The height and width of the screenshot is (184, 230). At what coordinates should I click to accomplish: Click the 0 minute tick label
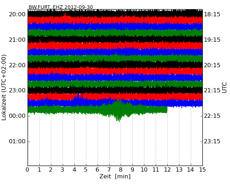(28, 170)
